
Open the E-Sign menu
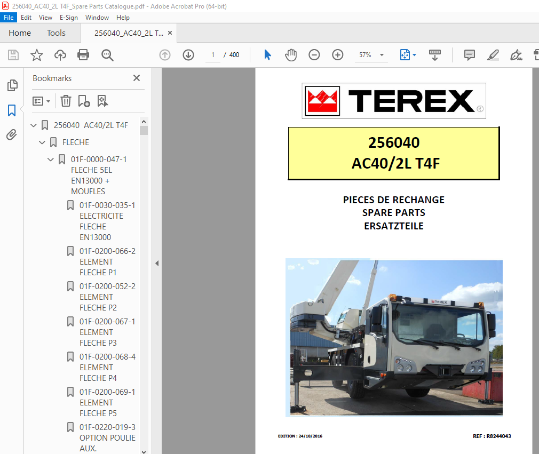click(69, 18)
